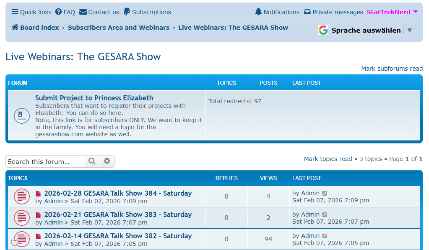Click topic icon for Talk Show 383
The height and width of the screenshot is (250, 429).
click(22, 218)
